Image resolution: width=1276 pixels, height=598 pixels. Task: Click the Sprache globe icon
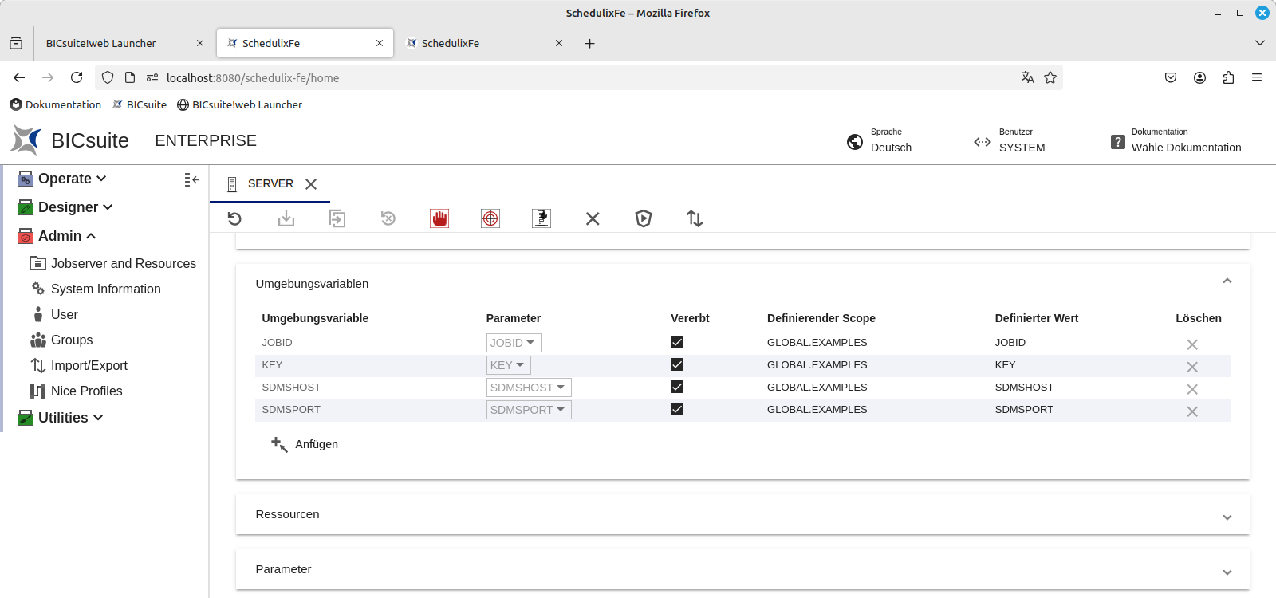tap(855, 142)
